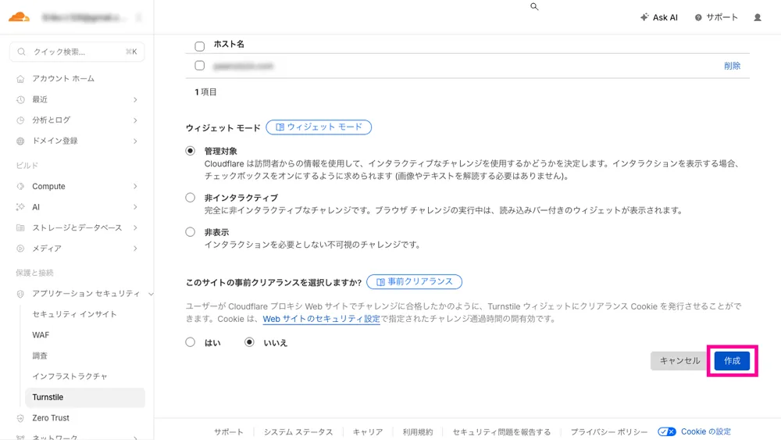
Task: Click the 最近 clock icon
Action: [x=20, y=100]
